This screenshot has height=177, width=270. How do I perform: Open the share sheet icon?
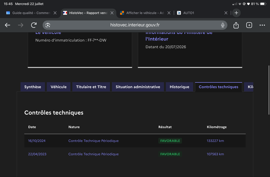tap(236, 25)
